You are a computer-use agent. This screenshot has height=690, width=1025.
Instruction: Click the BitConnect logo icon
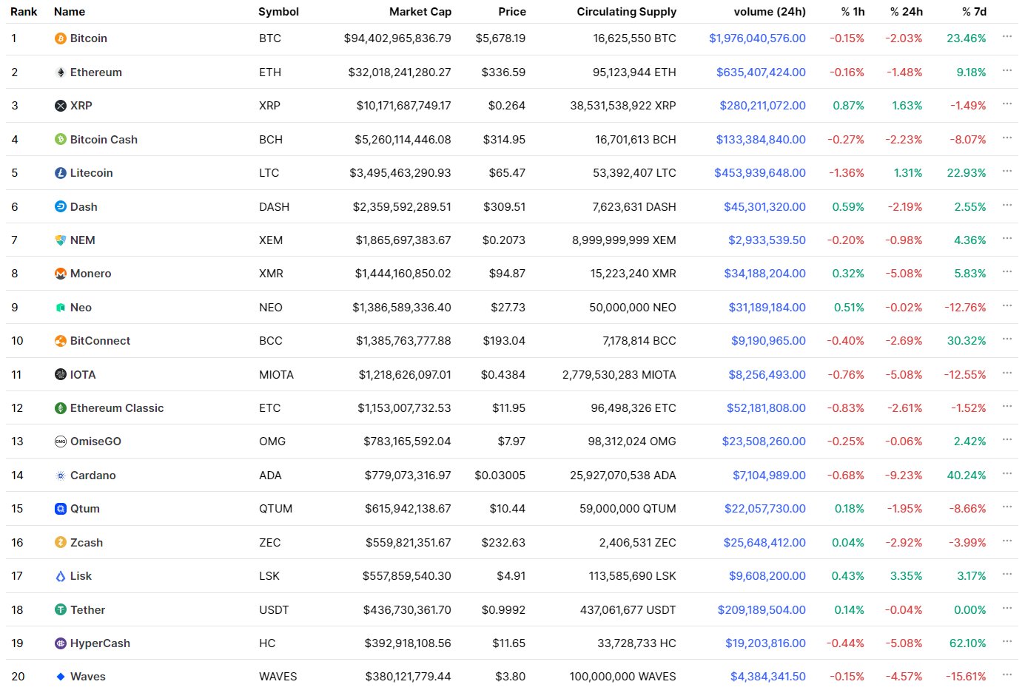(61, 341)
